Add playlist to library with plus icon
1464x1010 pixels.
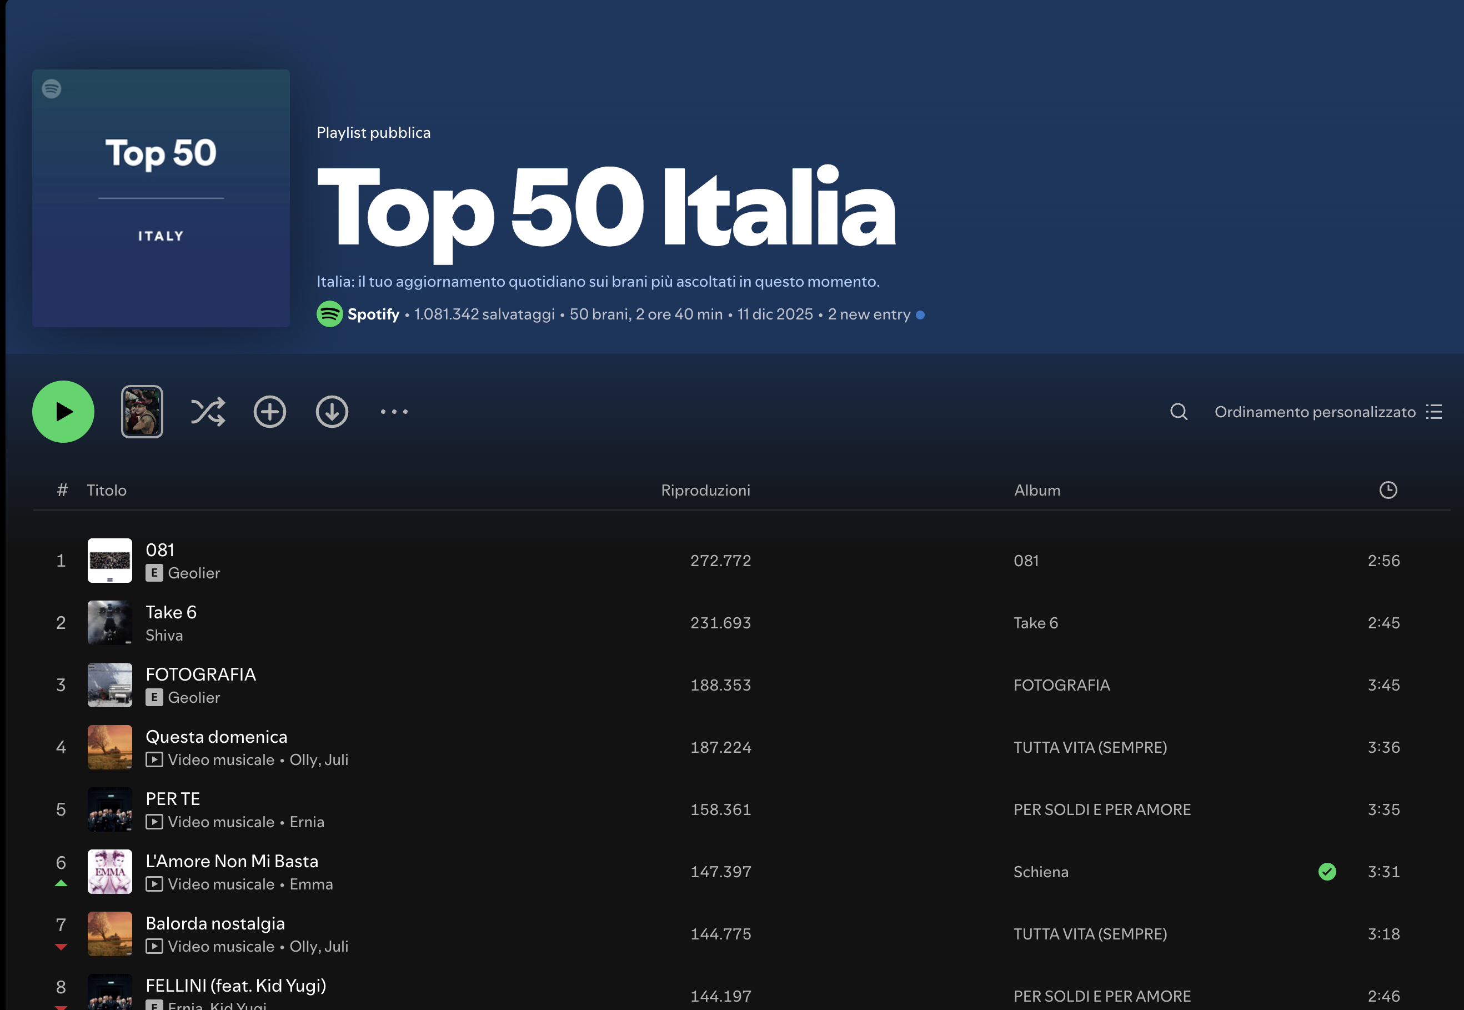coord(270,412)
